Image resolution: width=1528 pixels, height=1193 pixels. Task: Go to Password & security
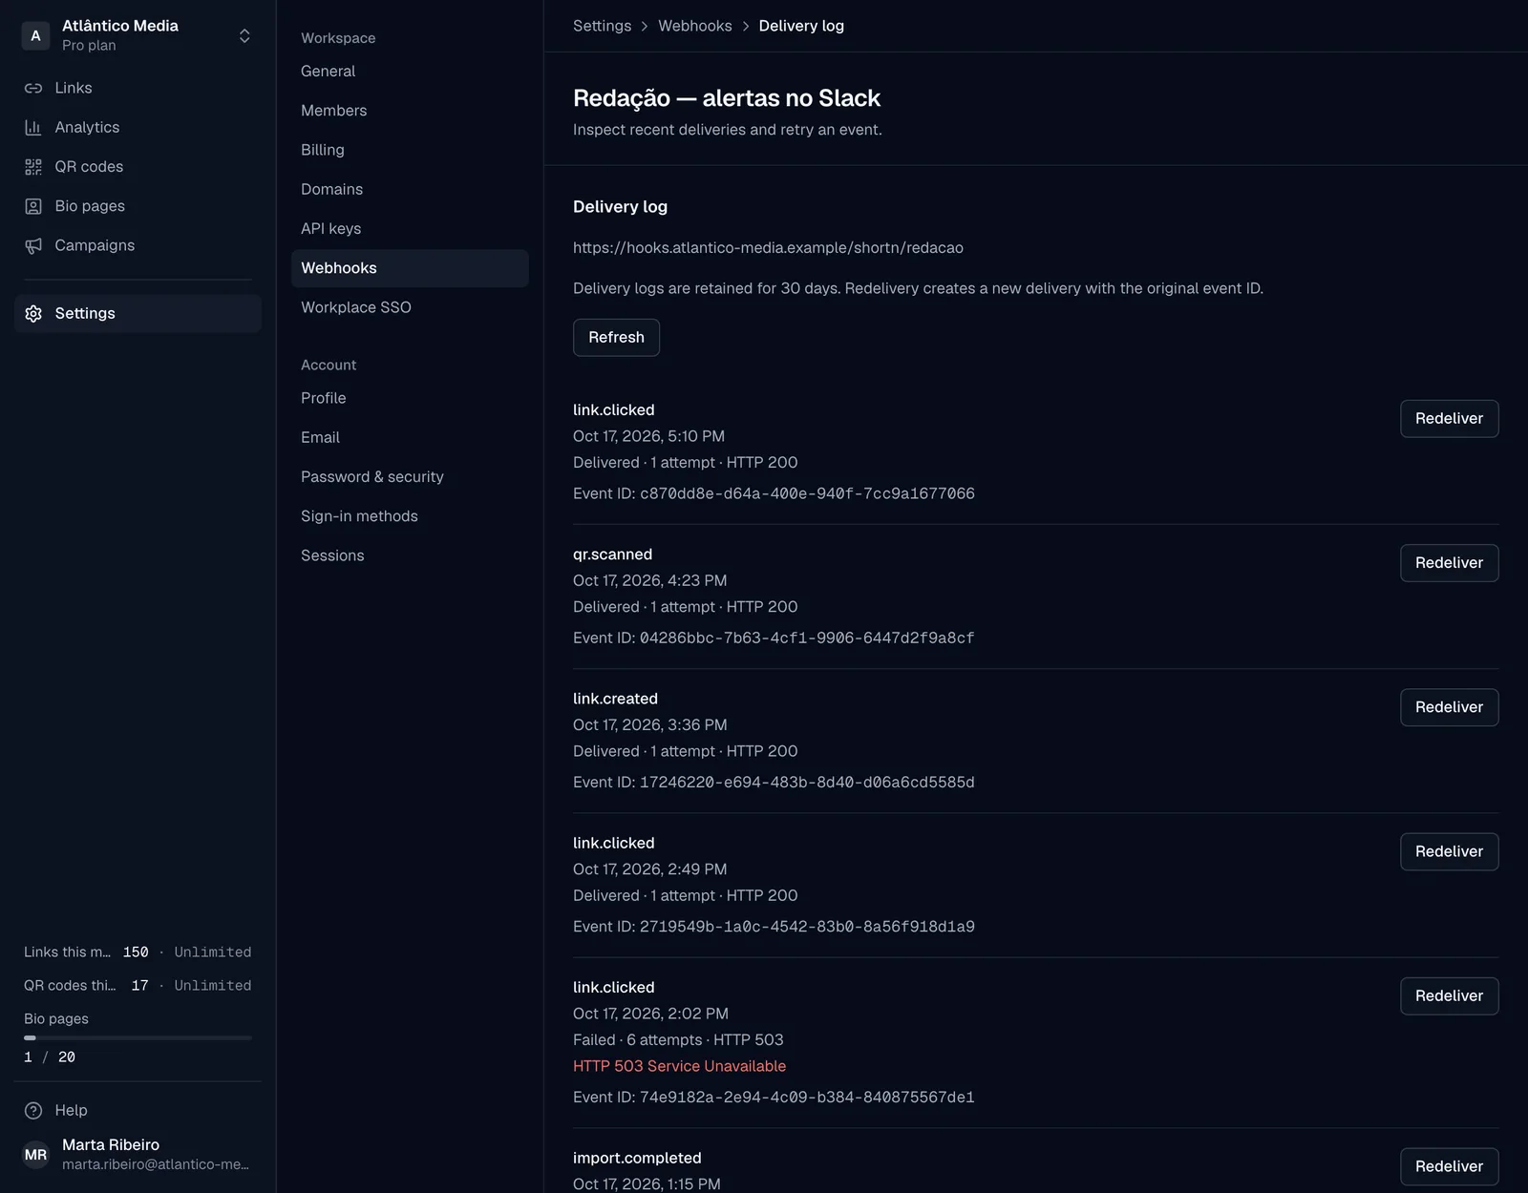410,477
